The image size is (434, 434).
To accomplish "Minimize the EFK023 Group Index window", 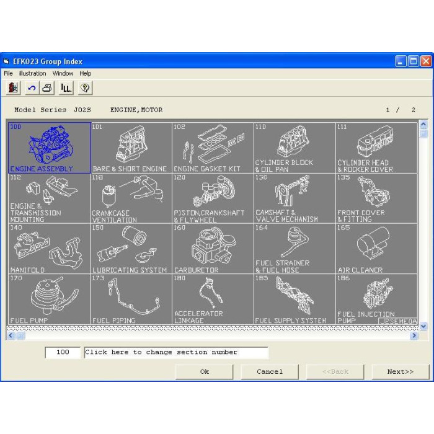I will click(401, 61).
